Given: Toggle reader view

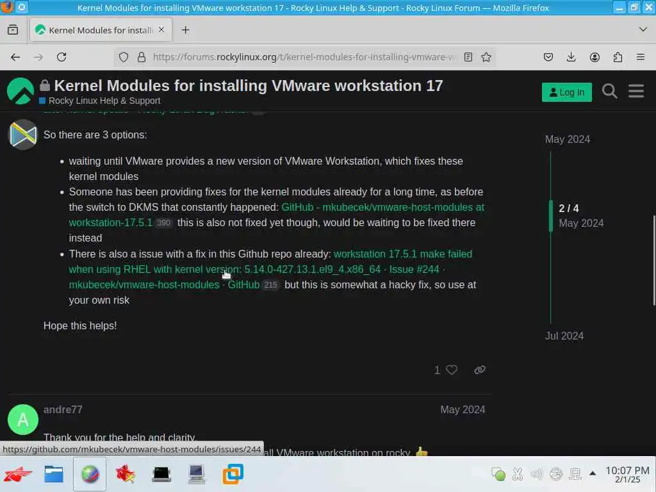Looking at the screenshot, I should [468, 57].
